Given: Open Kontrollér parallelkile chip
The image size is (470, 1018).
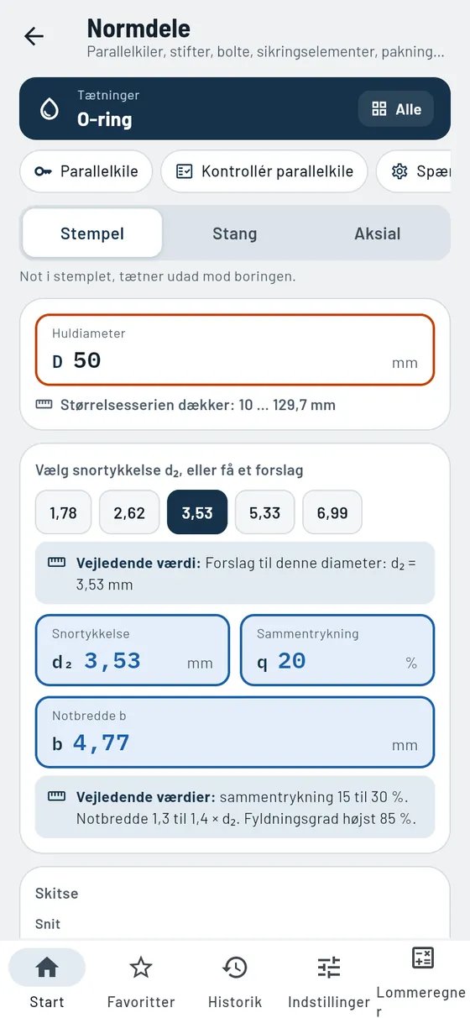Looking at the screenshot, I should [264, 171].
